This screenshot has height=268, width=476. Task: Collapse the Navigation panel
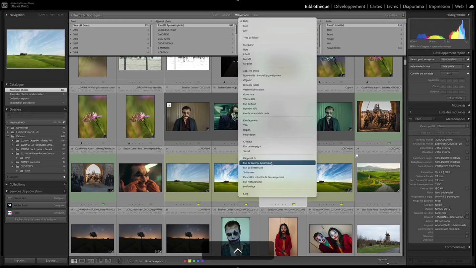click(x=7, y=15)
